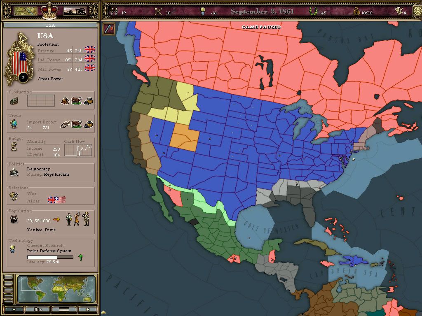Click the Cash flow graph
Viewport: 422px width, 316px height.
pyautogui.click(x=78, y=150)
